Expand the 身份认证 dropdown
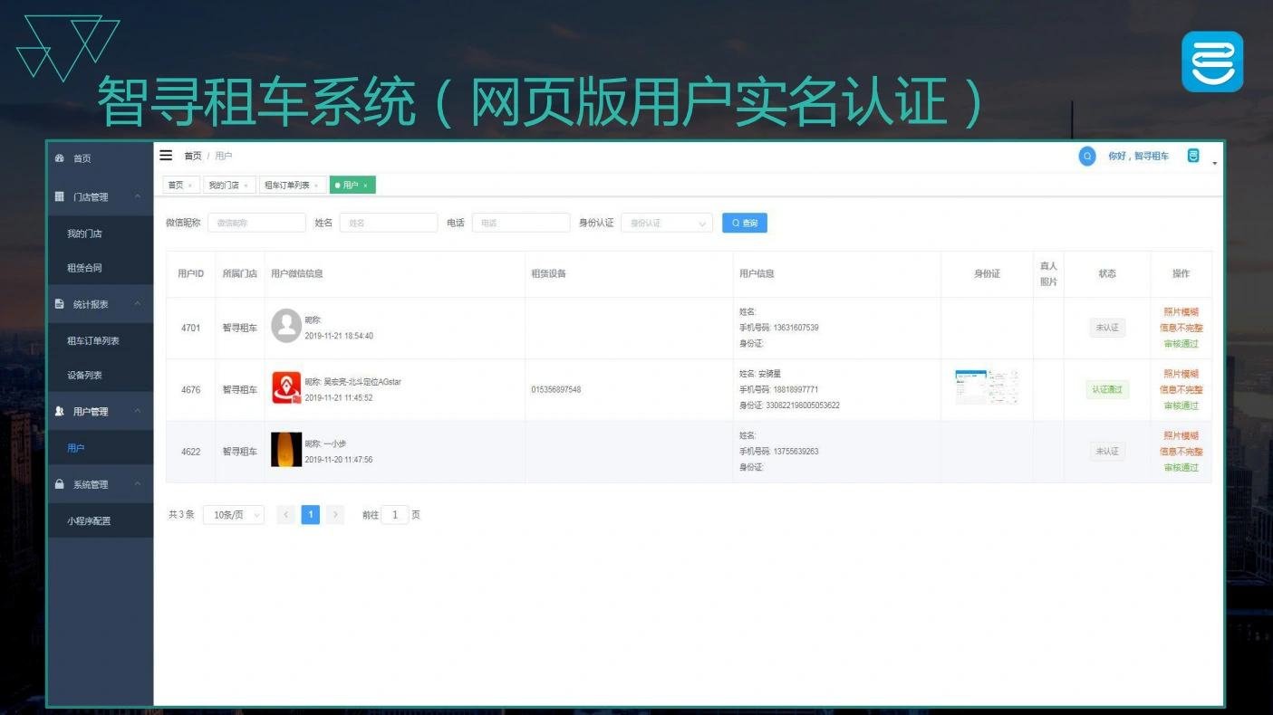 [665, 223]
